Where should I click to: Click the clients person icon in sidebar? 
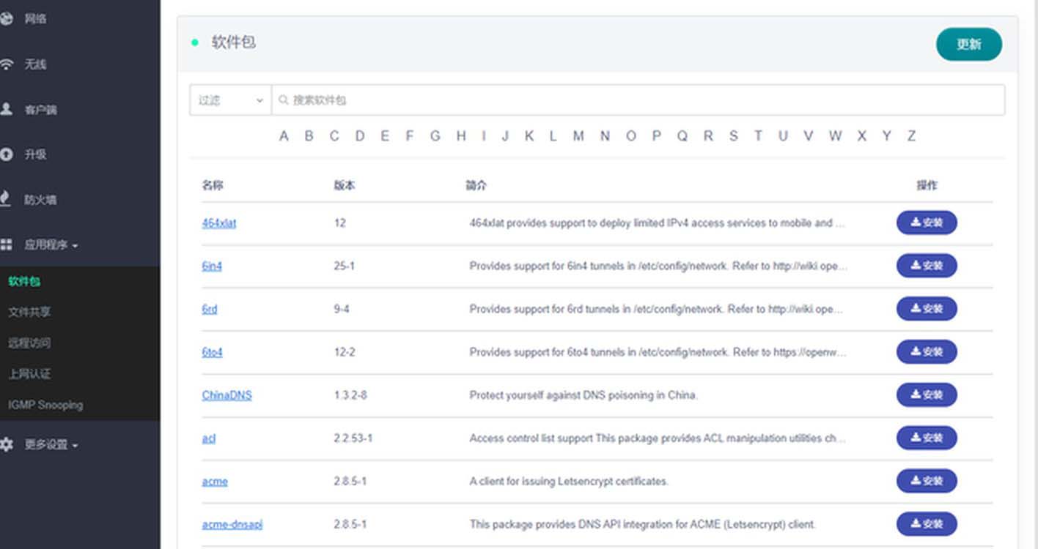click(7, 109)
